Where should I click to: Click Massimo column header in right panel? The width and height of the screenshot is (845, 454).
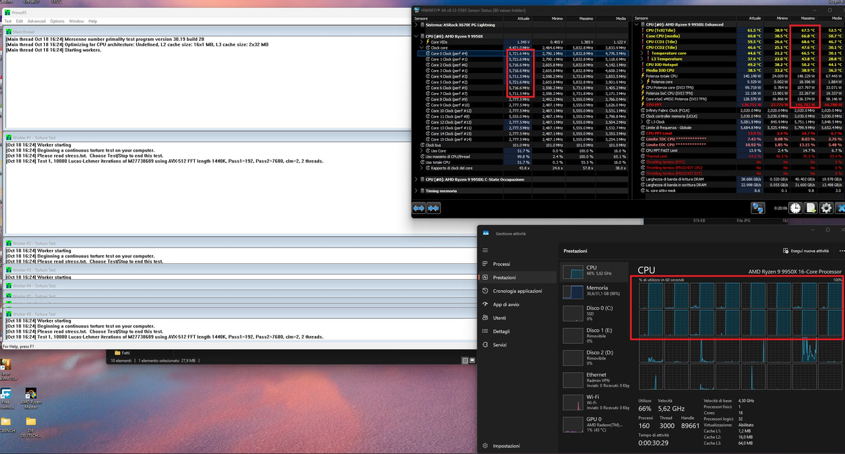point(807,18)
